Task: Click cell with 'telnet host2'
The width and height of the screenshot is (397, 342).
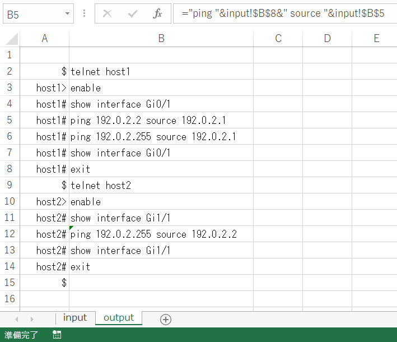Action: (161, 186)
